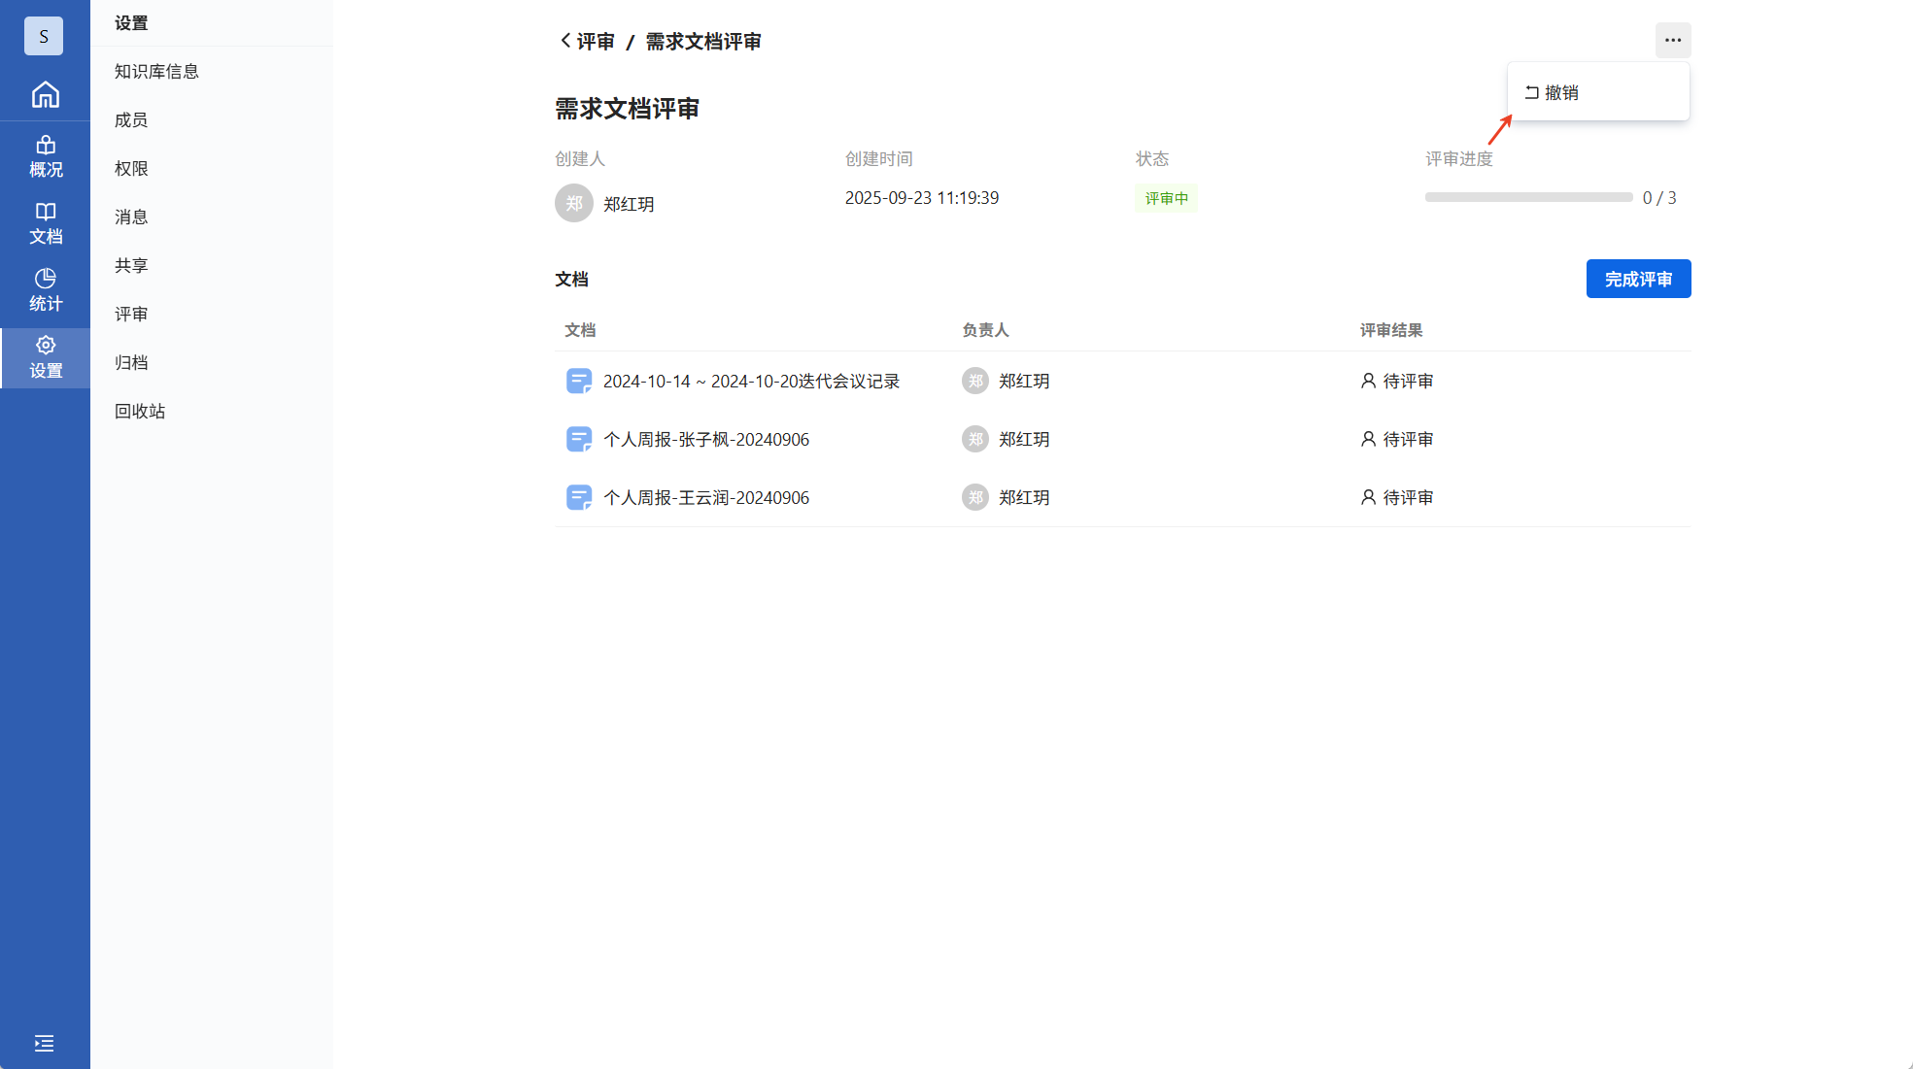Click the more options ellipsis button
The height and width of the screenshot is (1069, 1913).
tap(1672, 41)
